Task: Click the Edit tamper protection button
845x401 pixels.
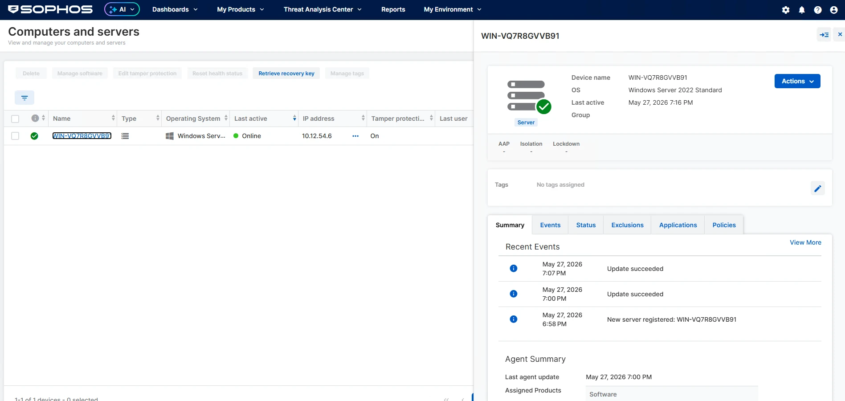Action: pyautogui.click(x=147, y=74)
